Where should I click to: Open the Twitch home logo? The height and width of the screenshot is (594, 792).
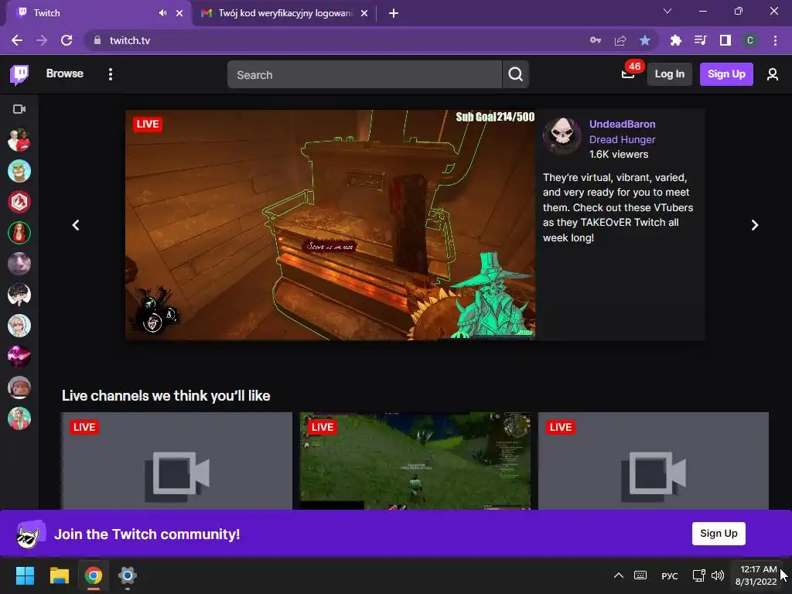pyautogui.click(x=19, y=74)
